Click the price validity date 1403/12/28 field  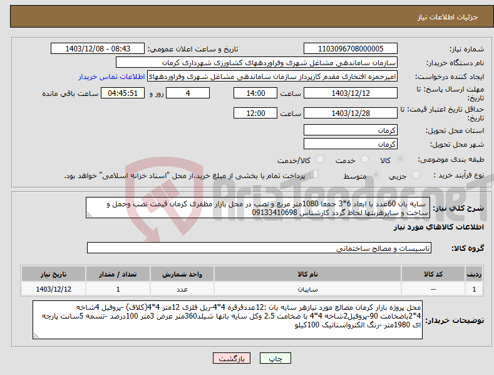pos(351,113)
